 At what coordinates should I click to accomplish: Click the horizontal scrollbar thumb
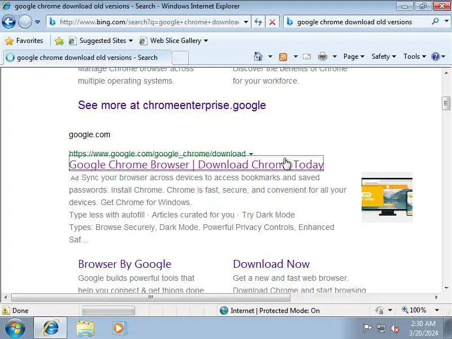(x=151, y=297)
